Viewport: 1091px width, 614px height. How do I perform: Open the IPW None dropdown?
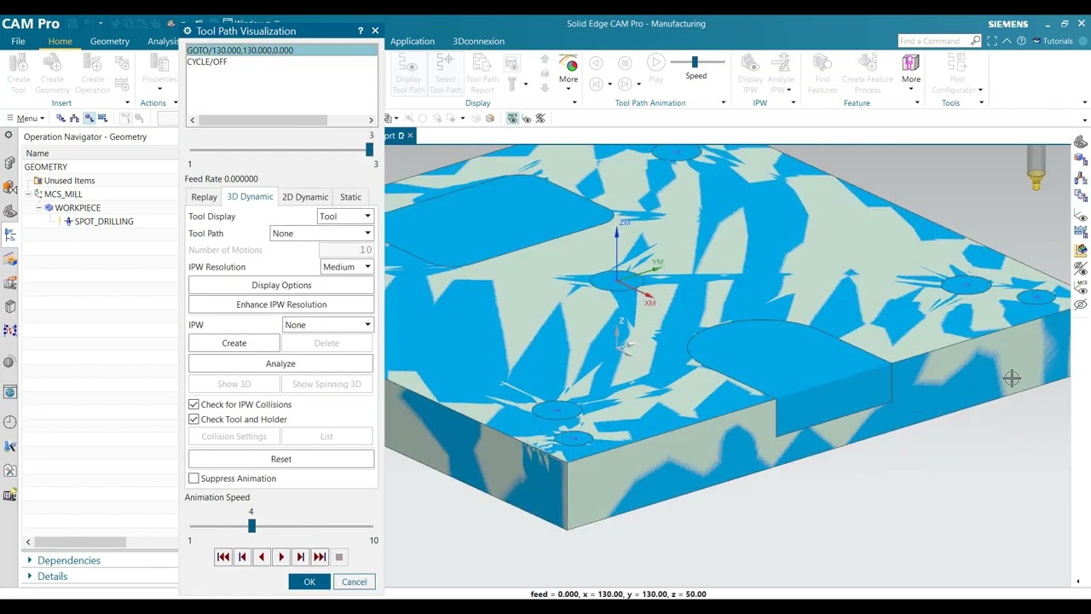point(328,325)
